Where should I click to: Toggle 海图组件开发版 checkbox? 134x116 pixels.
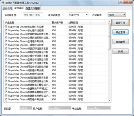pyautogui.click(x=6, y=99)
